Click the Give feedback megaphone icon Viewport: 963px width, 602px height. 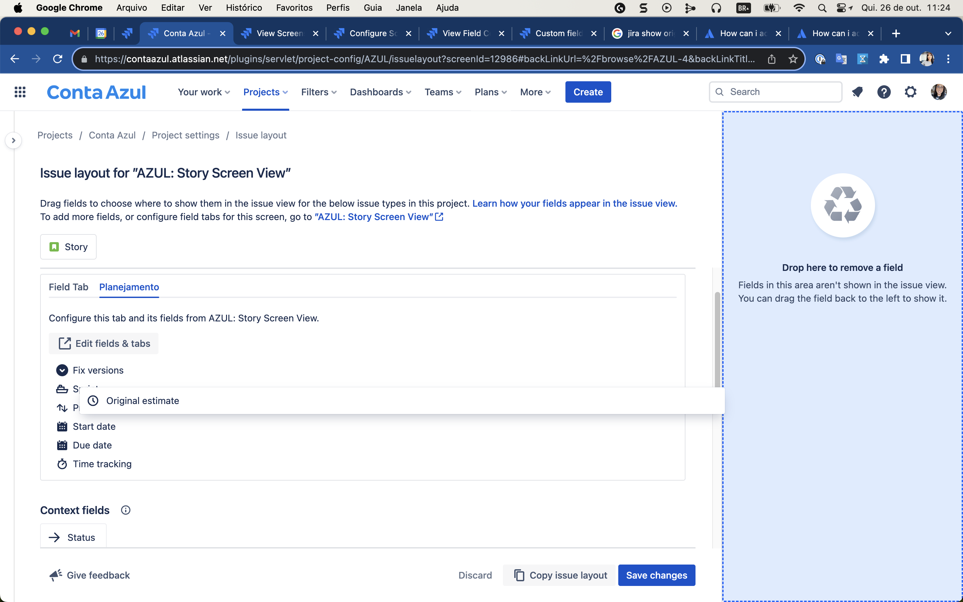click(56, 575)
